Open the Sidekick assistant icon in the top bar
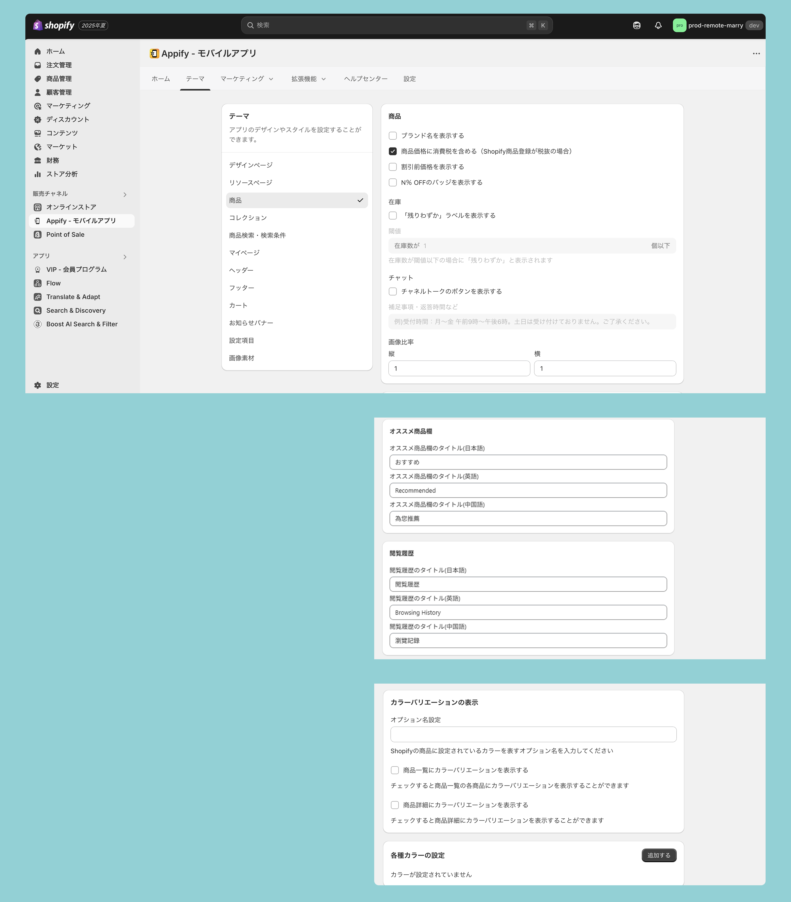 (x=637, y=26)
